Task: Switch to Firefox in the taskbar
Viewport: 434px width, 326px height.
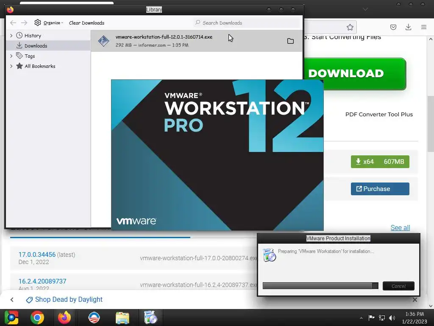Action: (x=64, y=318)
